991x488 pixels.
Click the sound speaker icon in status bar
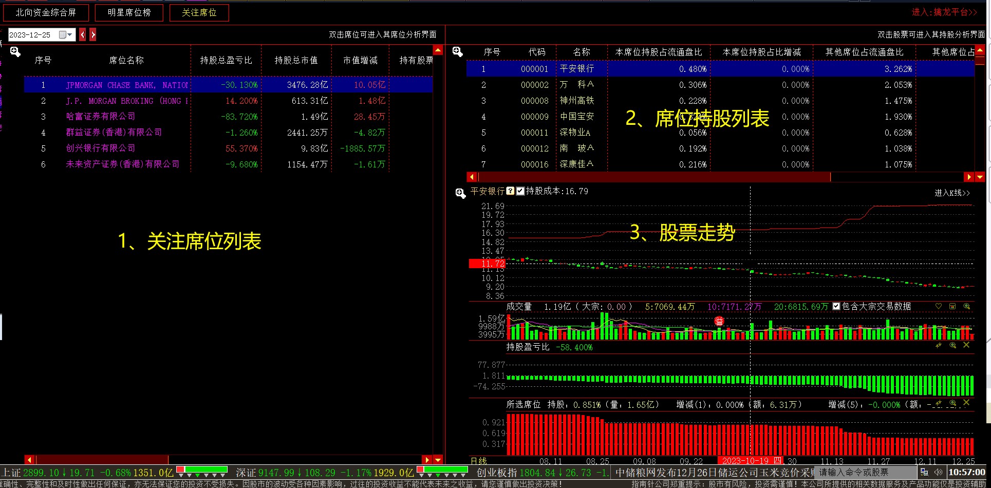[x=938, y=472]
